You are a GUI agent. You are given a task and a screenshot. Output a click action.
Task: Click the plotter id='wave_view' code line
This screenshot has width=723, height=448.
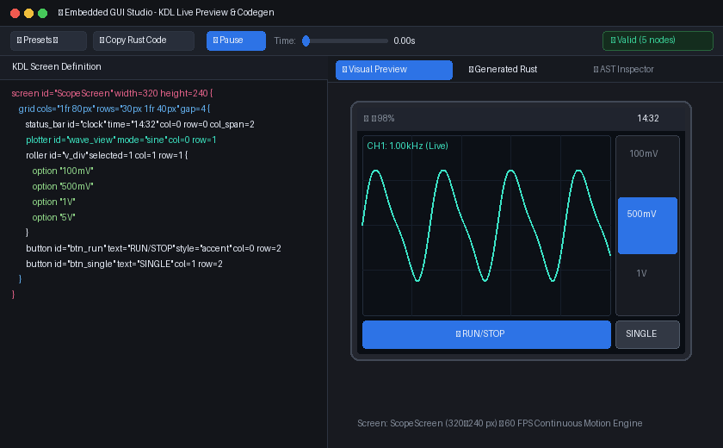(x=120, y=140)
